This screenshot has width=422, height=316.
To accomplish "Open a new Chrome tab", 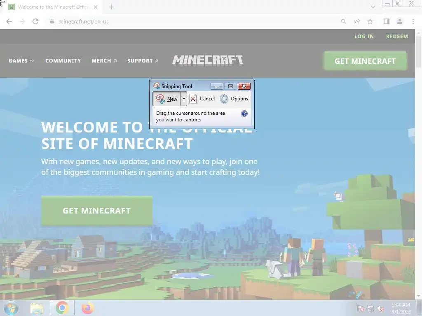I will click(111, 7).
